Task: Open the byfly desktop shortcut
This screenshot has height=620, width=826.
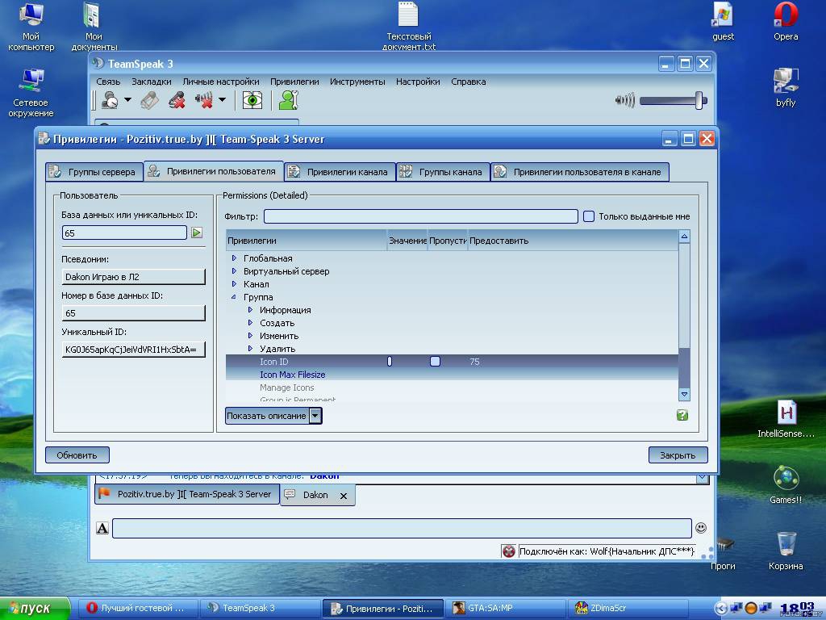Action: pos(786,87)
